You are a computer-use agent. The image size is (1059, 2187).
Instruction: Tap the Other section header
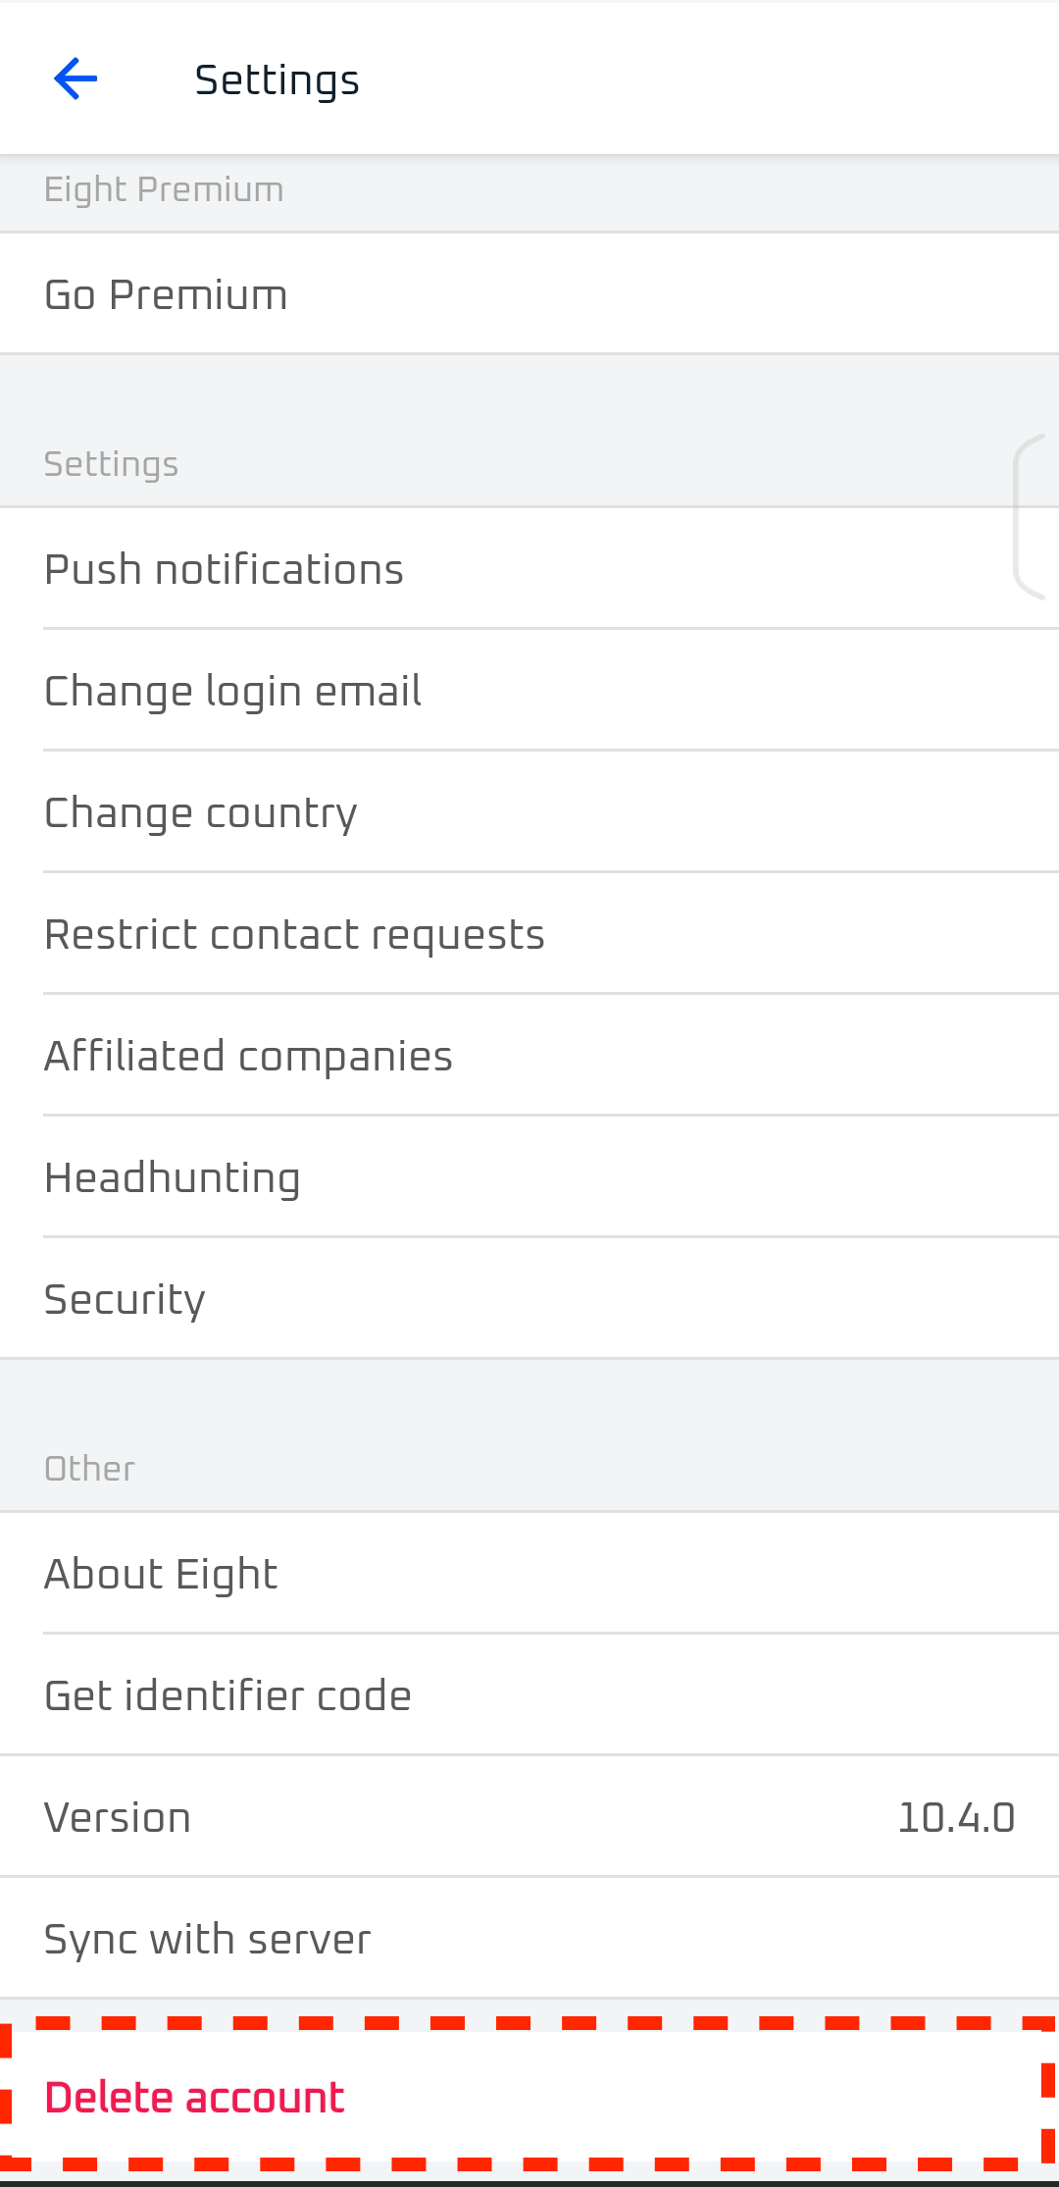[89, 1469]
